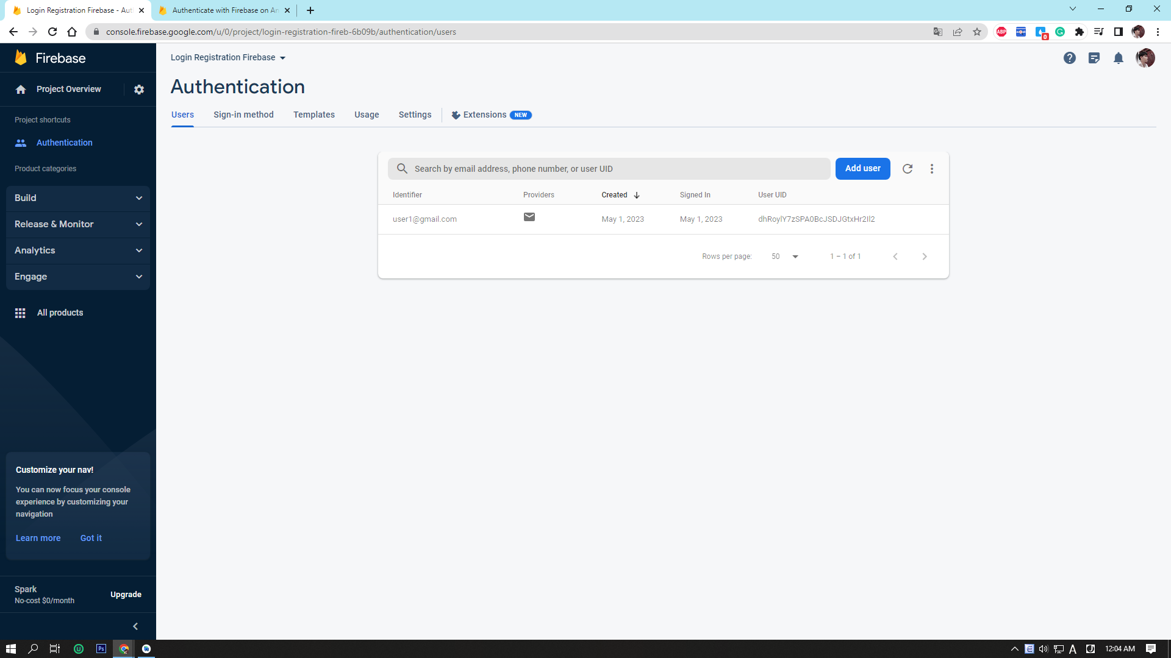Open the Rows per page dropdown
The height and width of the screenshot is (658, 1171).
(784, 256)
